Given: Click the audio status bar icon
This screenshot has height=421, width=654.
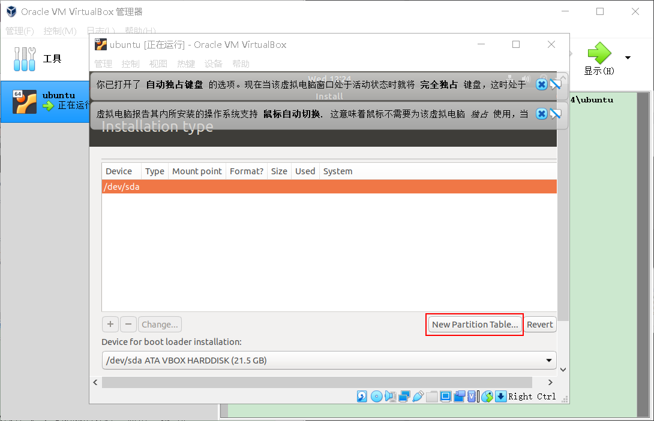Looking at the screenshot, I should tap(391, 396).
